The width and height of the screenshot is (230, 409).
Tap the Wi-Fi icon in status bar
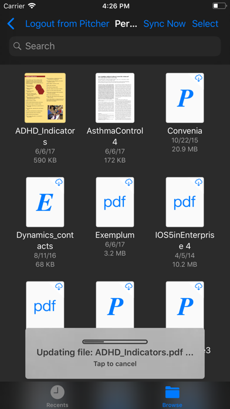pyautogui.click(x=32, y=6)
